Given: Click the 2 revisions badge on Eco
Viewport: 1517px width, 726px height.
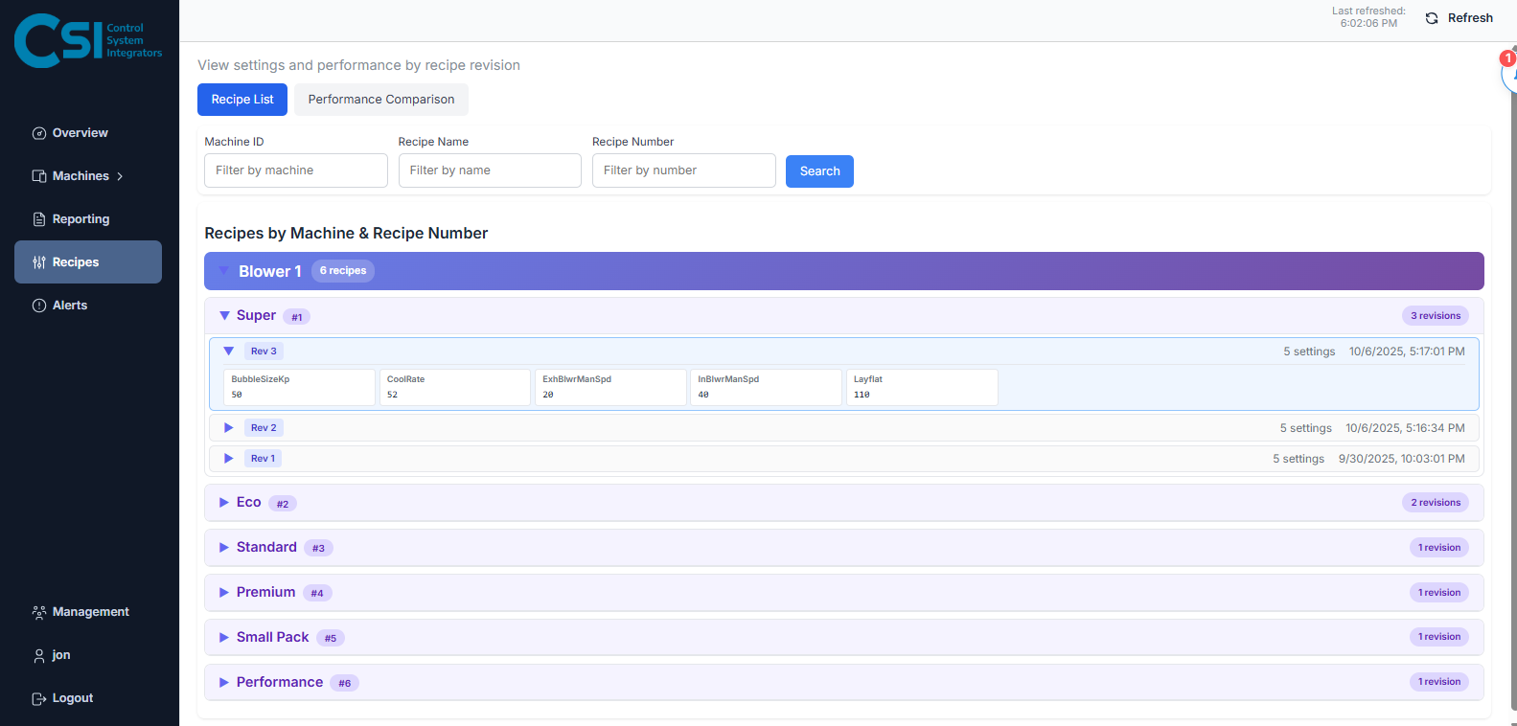Looking at the screenshot, I should coord(1436,503).
